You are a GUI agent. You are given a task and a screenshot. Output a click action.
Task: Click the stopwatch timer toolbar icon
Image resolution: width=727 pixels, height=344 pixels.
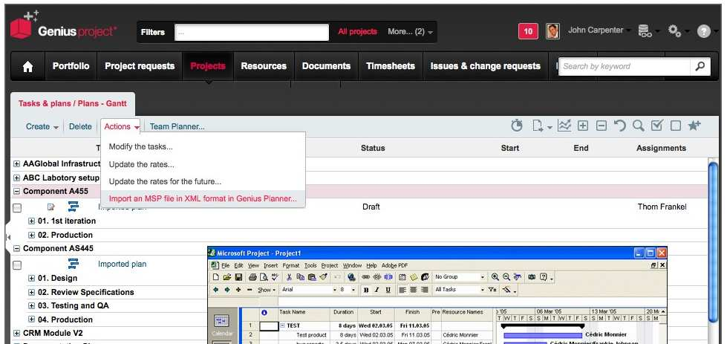tap(517, 126)
